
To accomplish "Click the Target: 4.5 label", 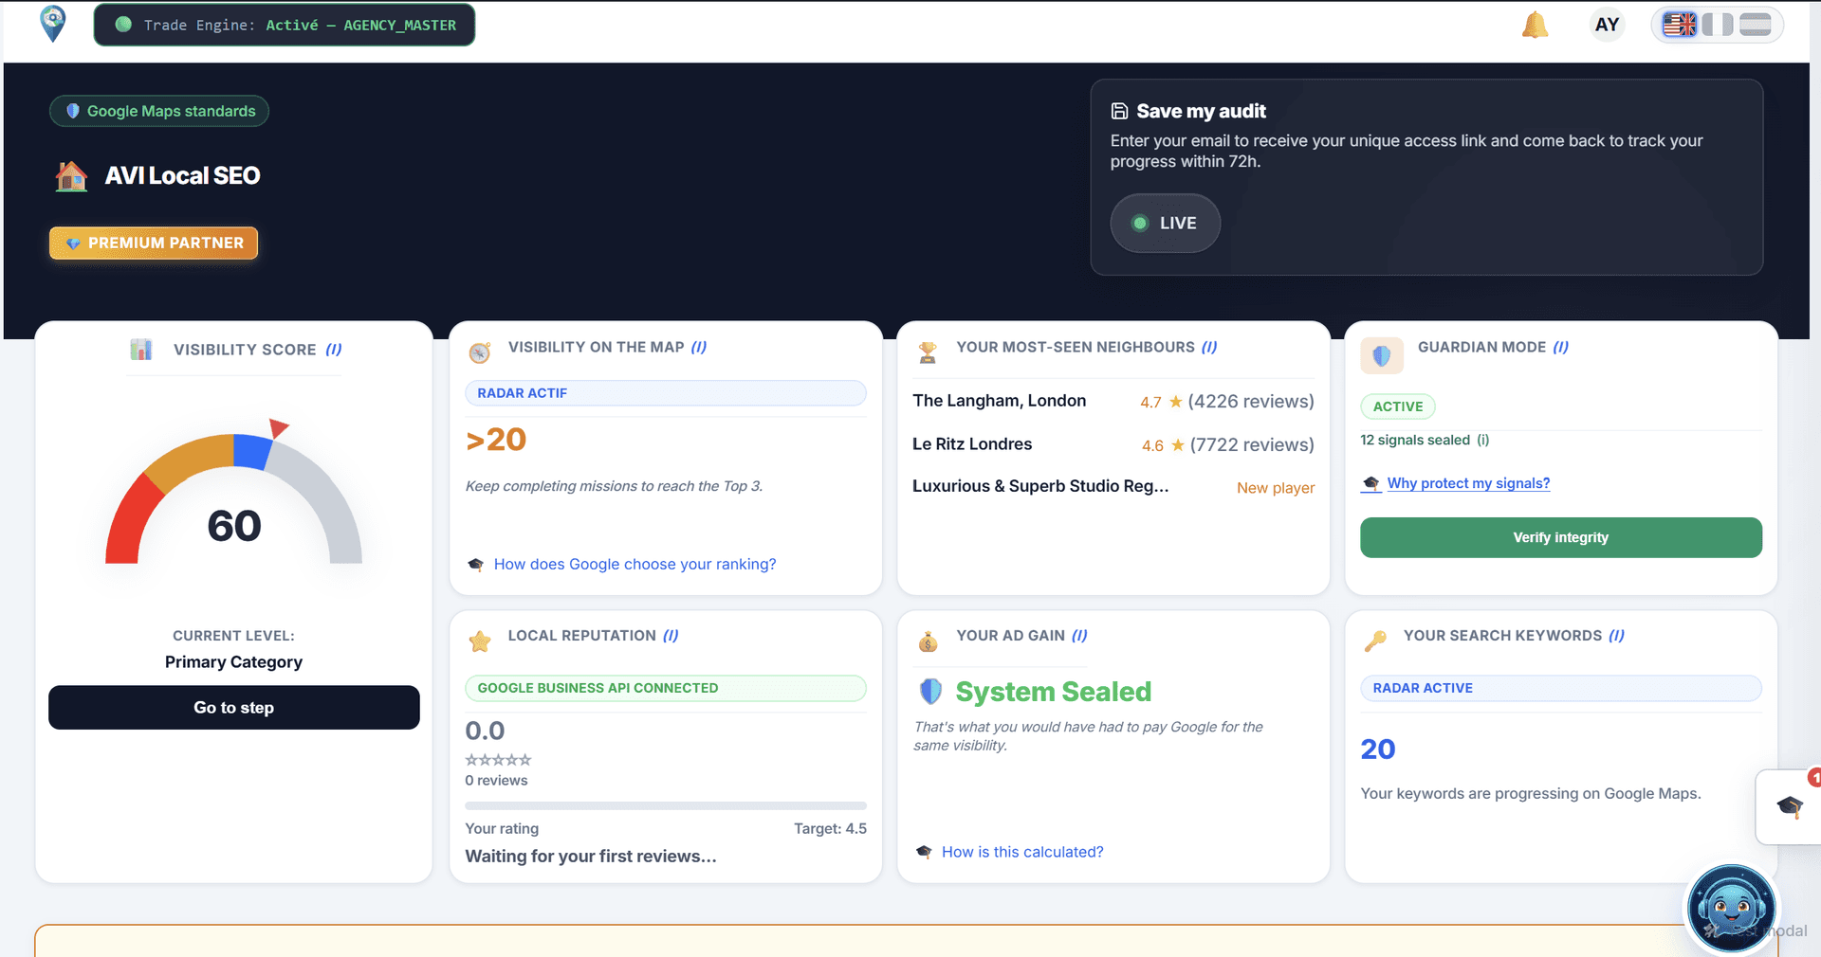I will point(830,829).
